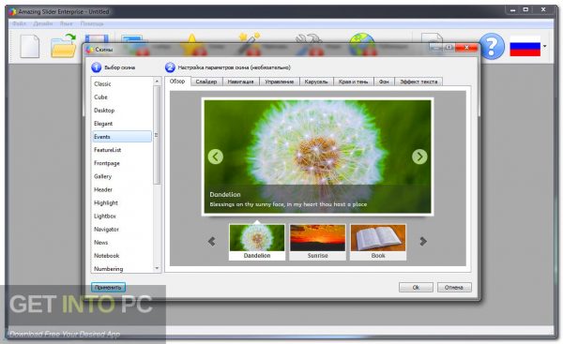Show next slide with green right arrow
Image resolution: width=563 pixels, height=344 pixels.
coord(419,157)
